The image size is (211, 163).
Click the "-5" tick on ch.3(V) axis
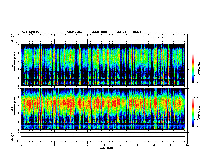pyautogui.click(x=18, y=141)
